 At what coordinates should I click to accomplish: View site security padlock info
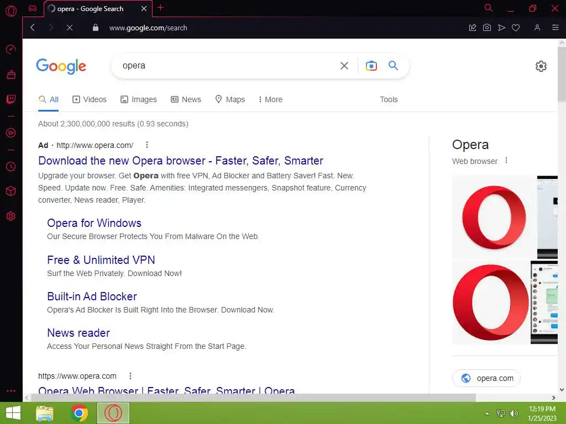pos(95,28)
